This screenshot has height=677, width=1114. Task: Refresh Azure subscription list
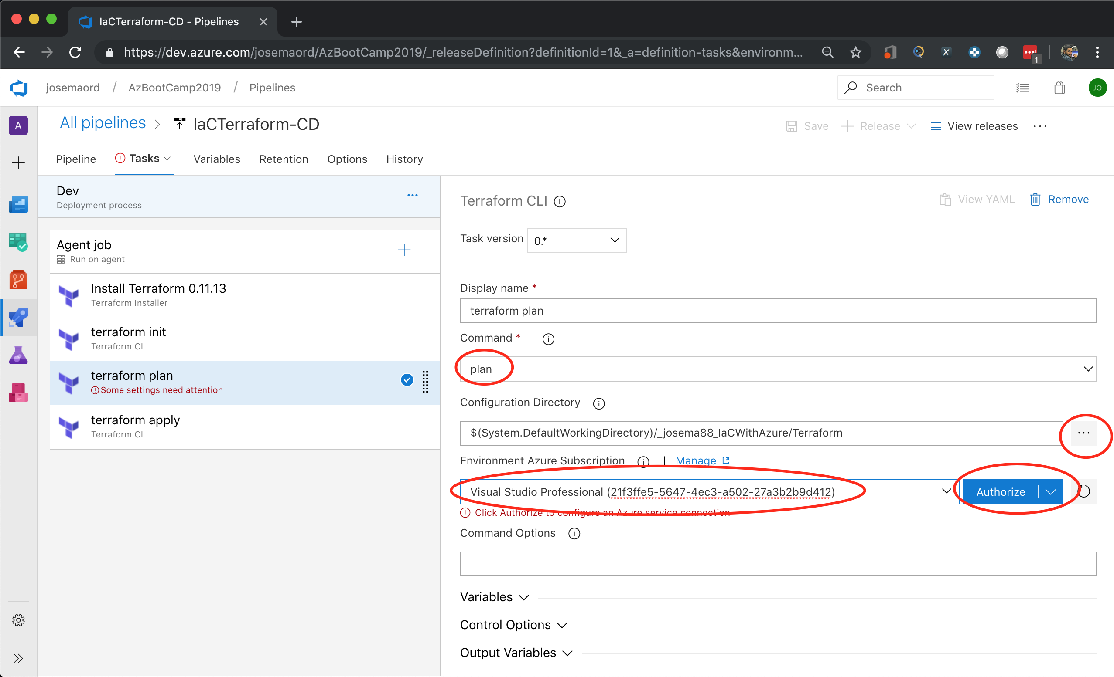click(1084, 491)
